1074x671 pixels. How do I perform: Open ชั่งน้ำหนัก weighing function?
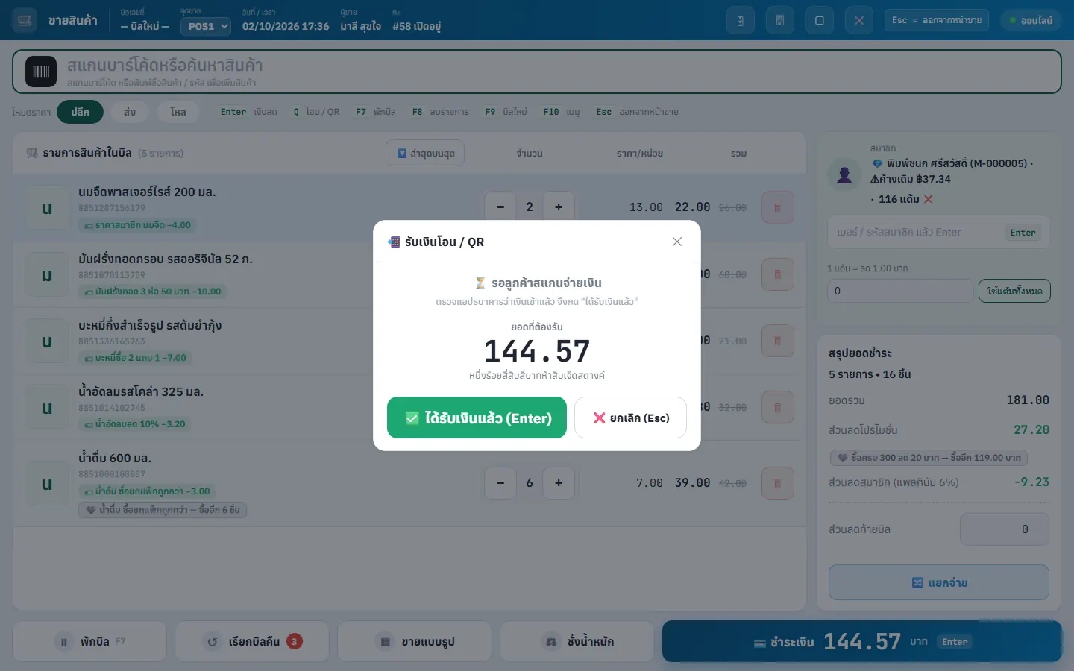[577, 641]
